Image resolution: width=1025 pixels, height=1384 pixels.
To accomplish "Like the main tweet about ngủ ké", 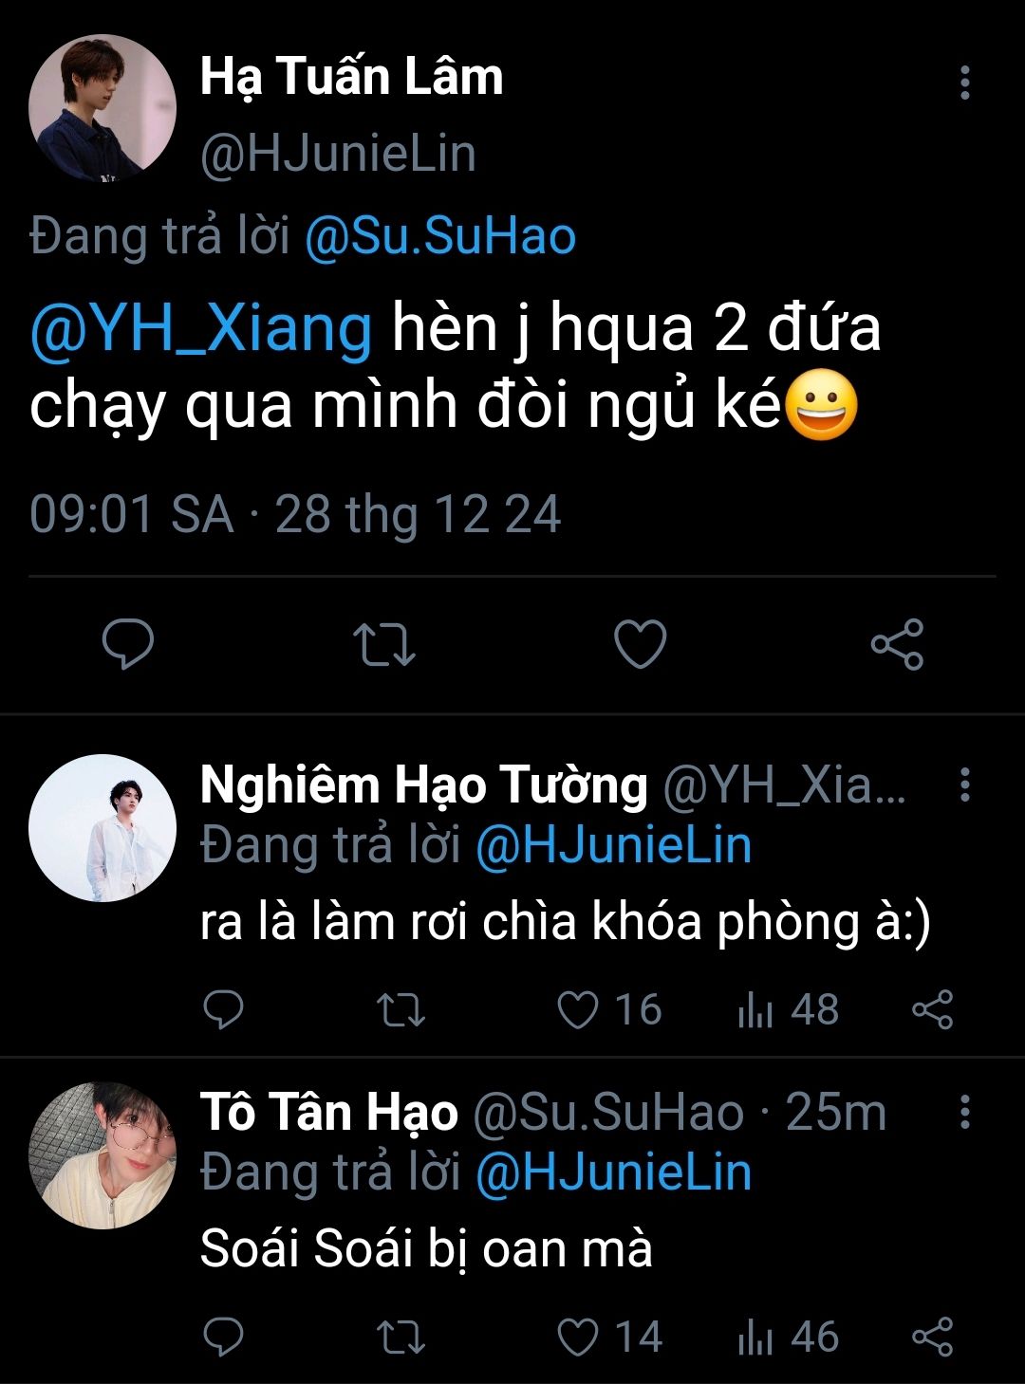I will point(641,644).
